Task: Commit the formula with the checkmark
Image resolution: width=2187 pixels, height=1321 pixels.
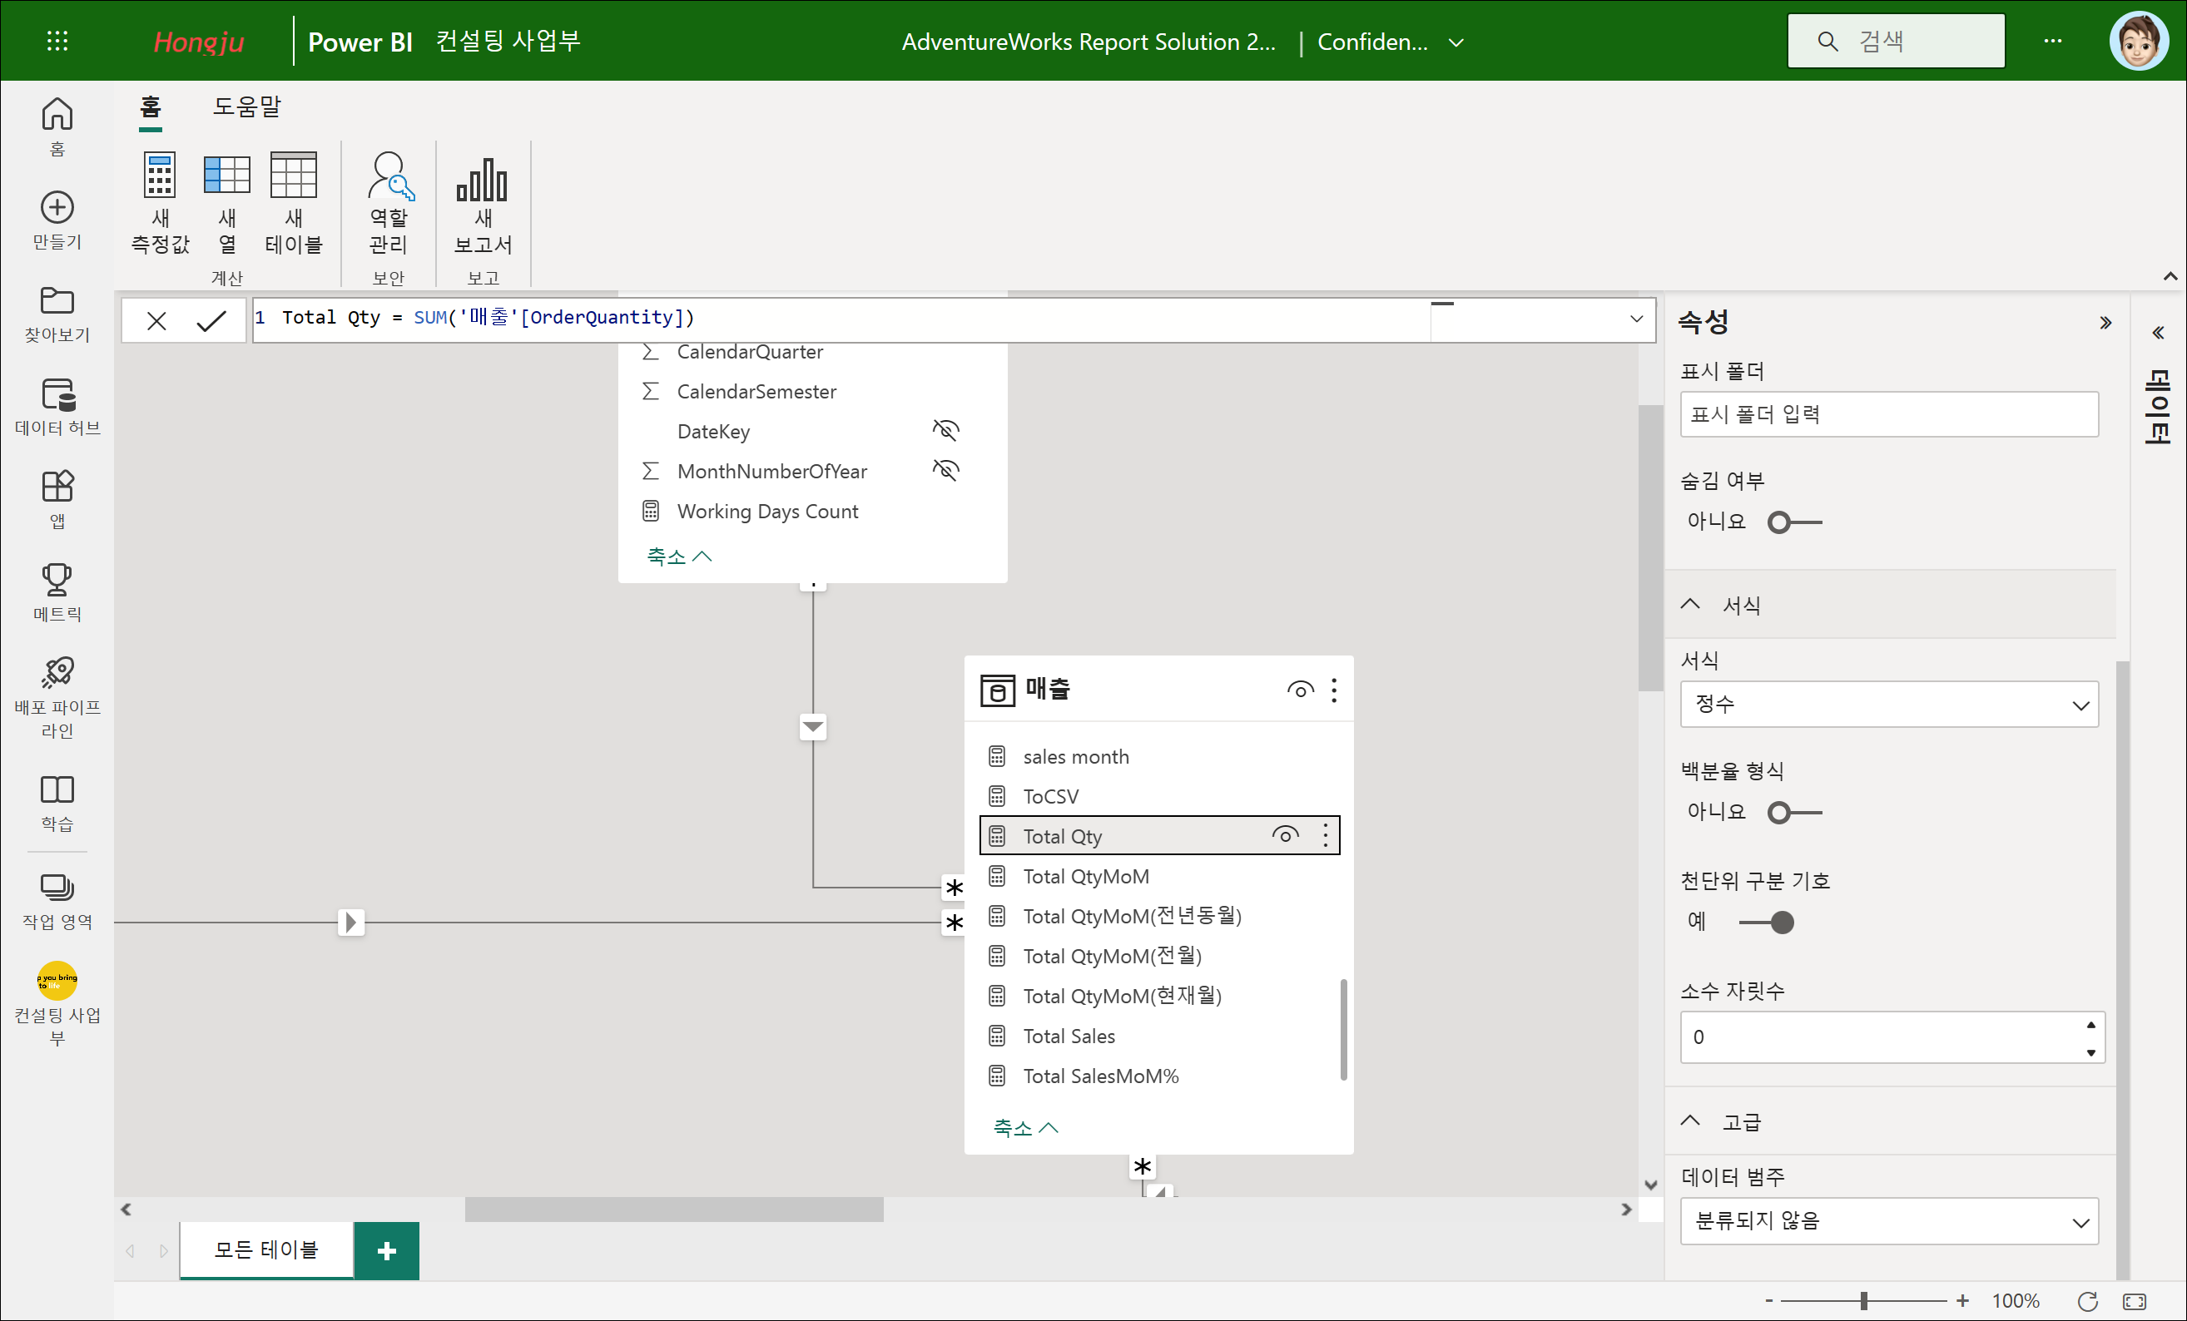Action: coord(211,320)
